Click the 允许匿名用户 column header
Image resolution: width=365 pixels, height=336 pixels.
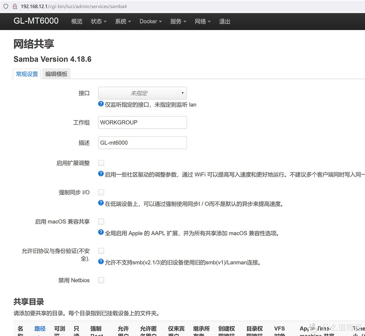pos(148,331)
